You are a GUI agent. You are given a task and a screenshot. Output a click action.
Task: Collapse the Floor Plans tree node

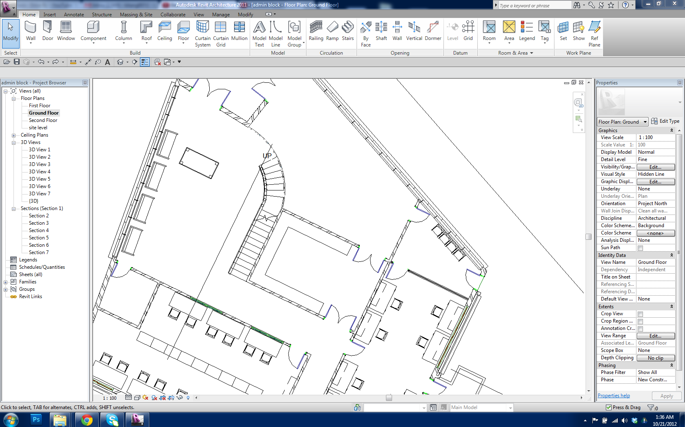13,99
